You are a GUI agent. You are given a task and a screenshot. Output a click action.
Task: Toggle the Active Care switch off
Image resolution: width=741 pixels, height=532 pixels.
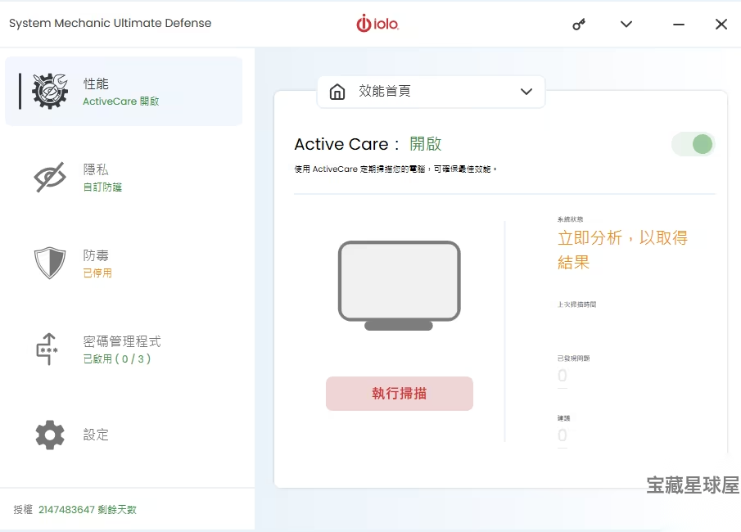coord(694,144)
